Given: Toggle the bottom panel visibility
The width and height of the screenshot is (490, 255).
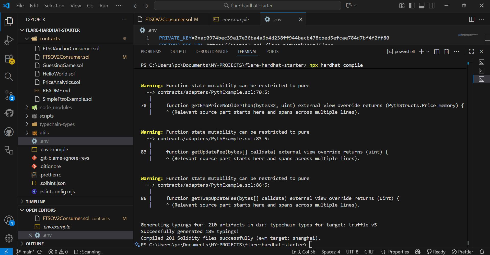Looking at the screenshot, I should tap(422, 5).
